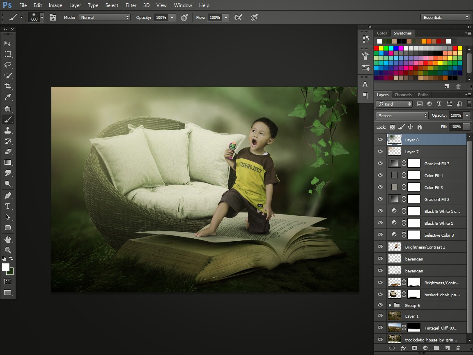Click the delete layer trash icon

[x=458, y=348]
